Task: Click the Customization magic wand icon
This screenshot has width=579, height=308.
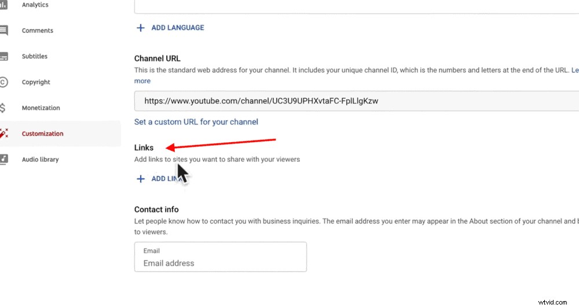Action: tap(3, 133)
